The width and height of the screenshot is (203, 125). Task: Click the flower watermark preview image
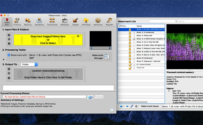point(185,47)
